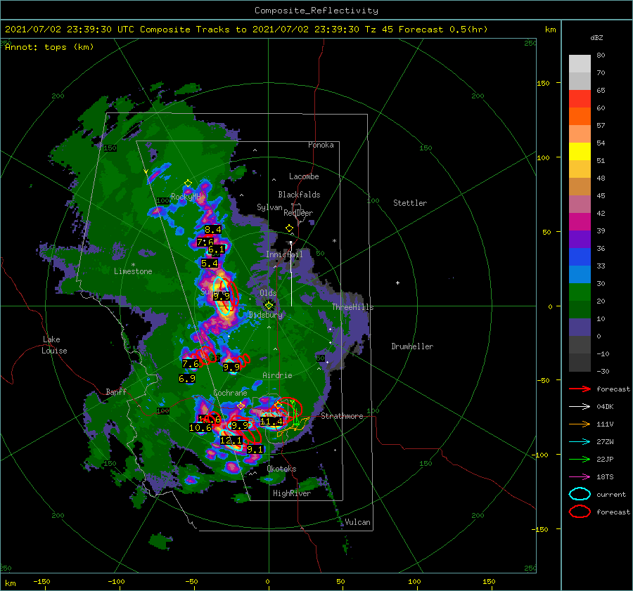This screenshot has height=591, width=633.
Task: Click the yellow diamond marker above RockyMH
Action: 188,183
